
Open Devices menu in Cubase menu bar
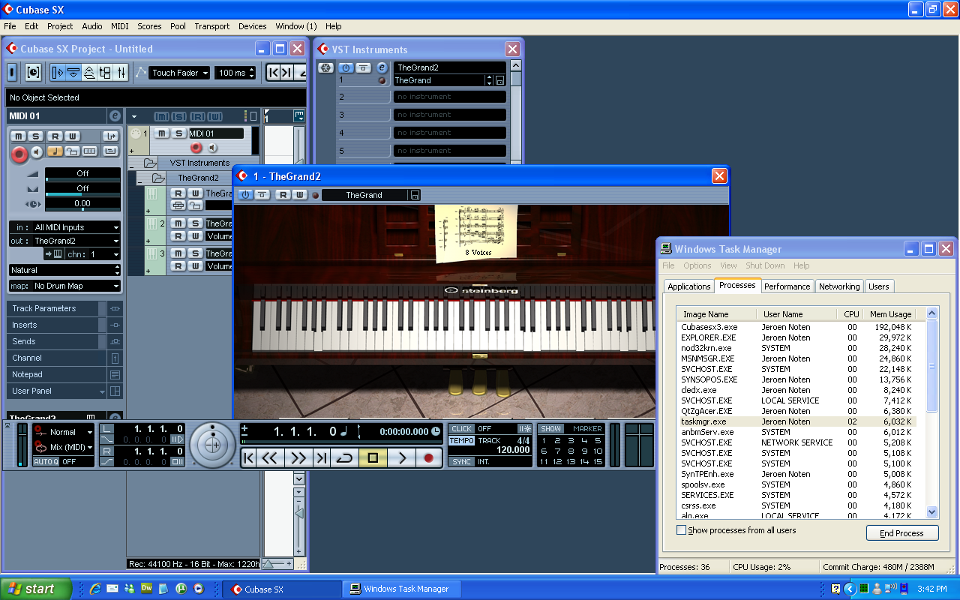[252, 26]
